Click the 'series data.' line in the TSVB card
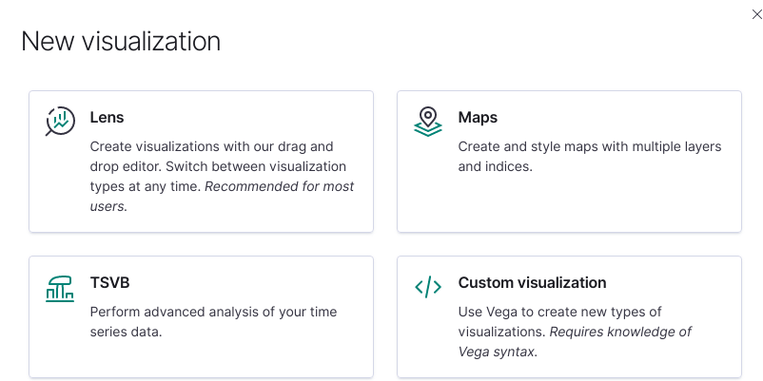Screen dimensions: 763x381 [126, 332]
